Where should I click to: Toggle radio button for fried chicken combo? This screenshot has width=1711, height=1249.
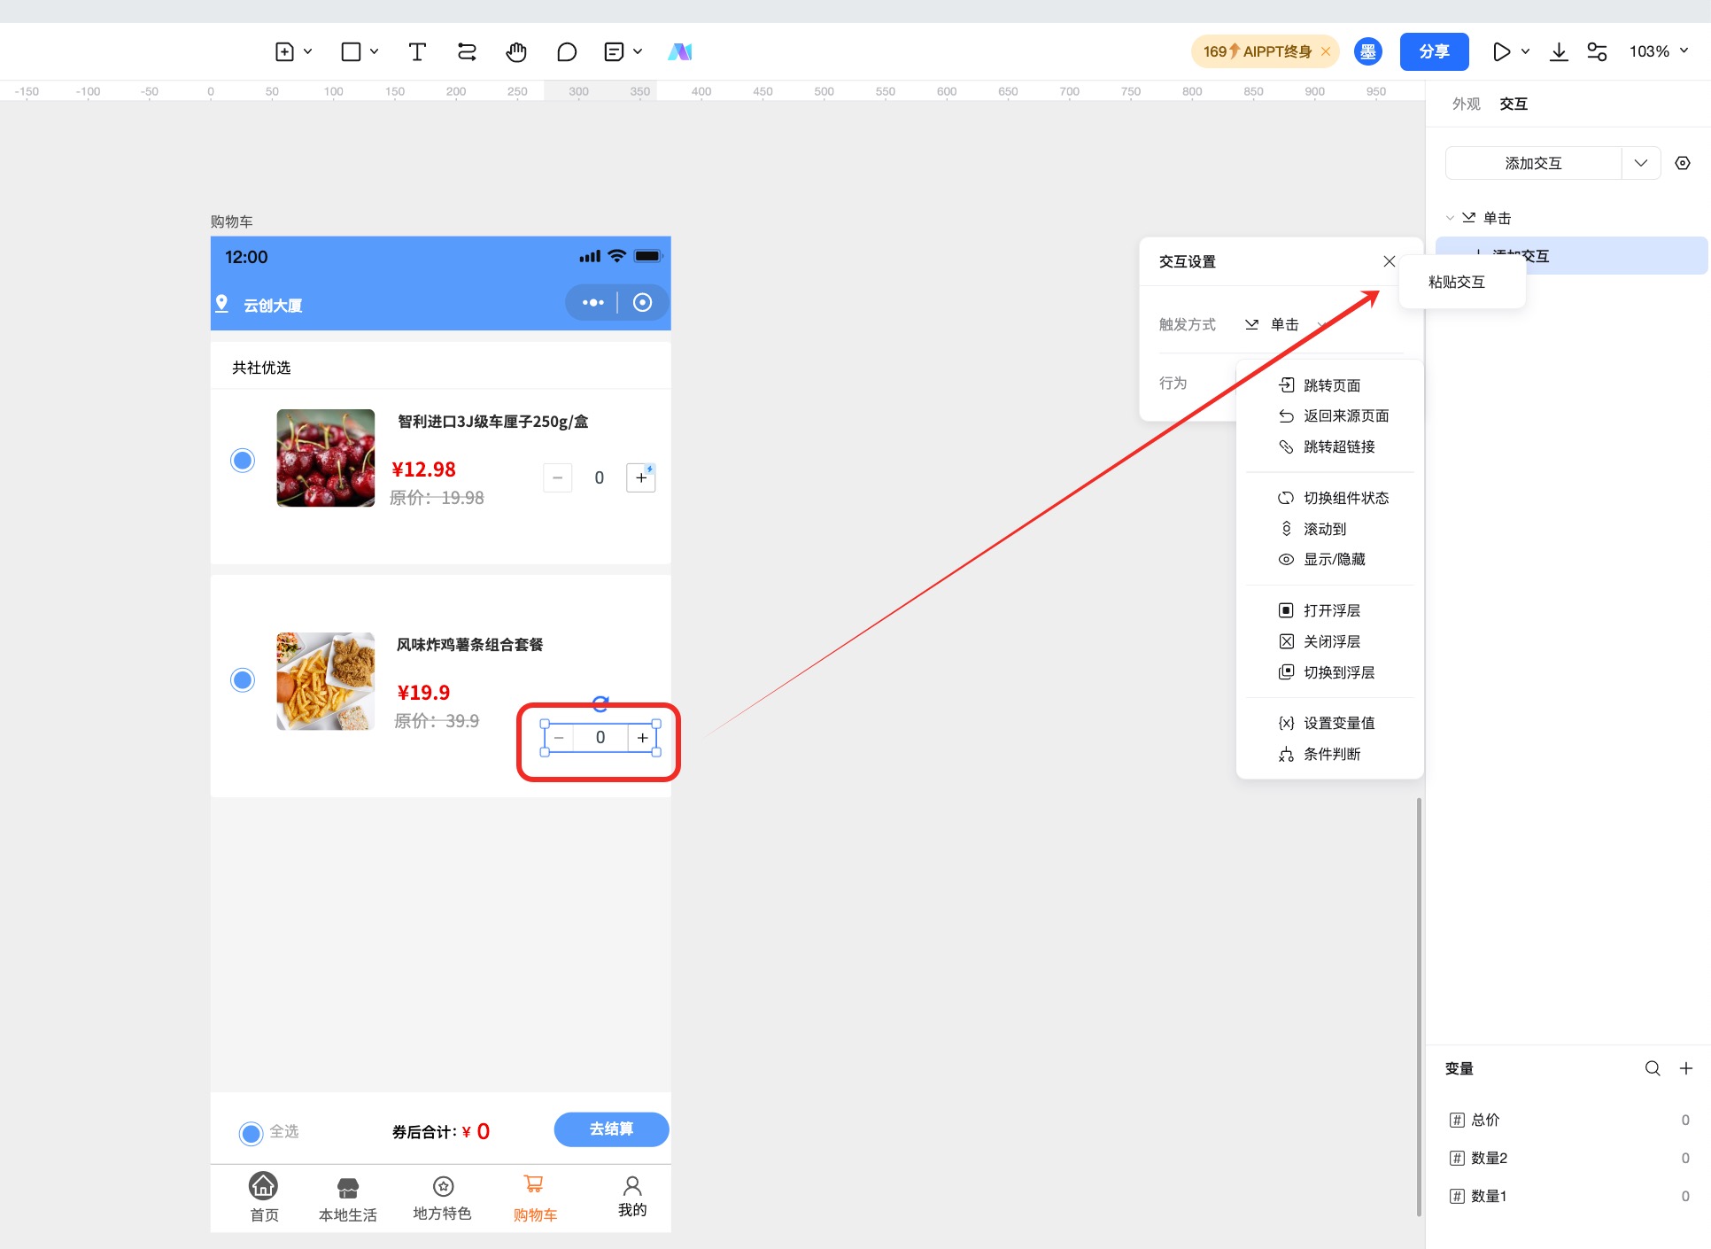[x=243, y=680]
